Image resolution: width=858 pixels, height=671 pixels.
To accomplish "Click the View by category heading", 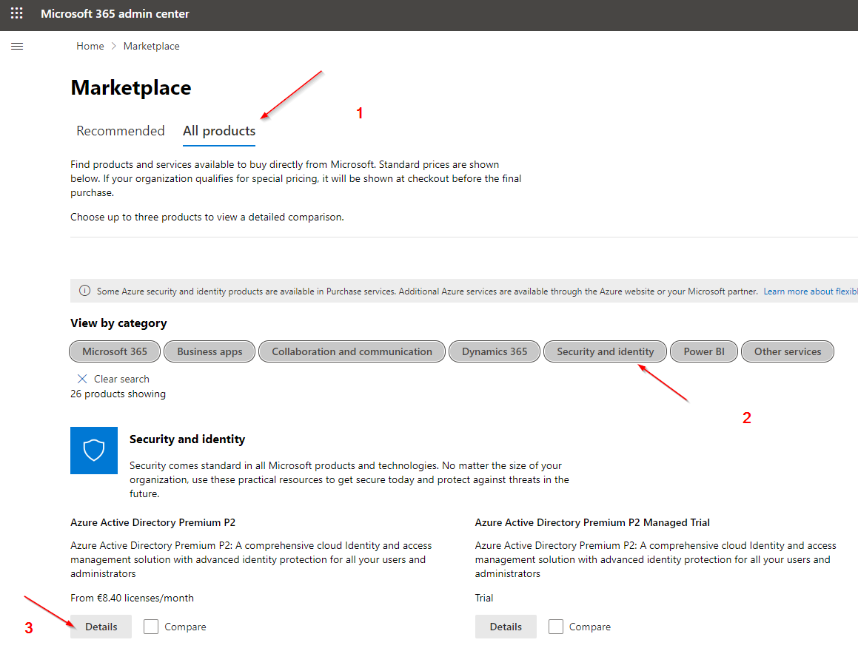I will (118, 323).
